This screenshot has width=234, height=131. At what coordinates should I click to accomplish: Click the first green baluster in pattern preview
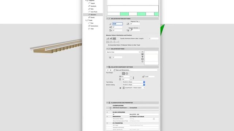click(x=124, y=14)
